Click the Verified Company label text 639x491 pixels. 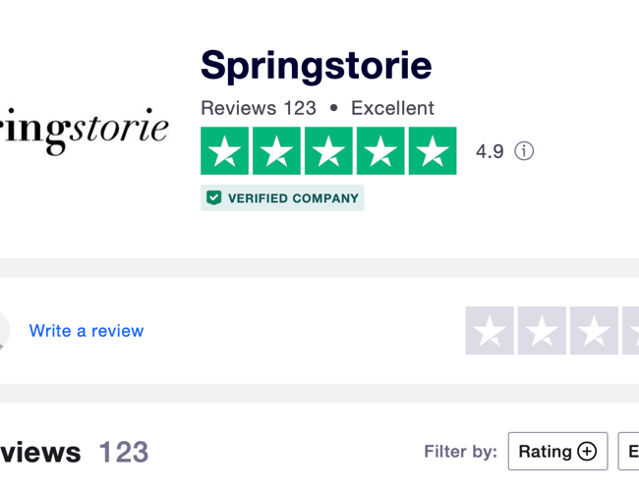tap(293, 198)
